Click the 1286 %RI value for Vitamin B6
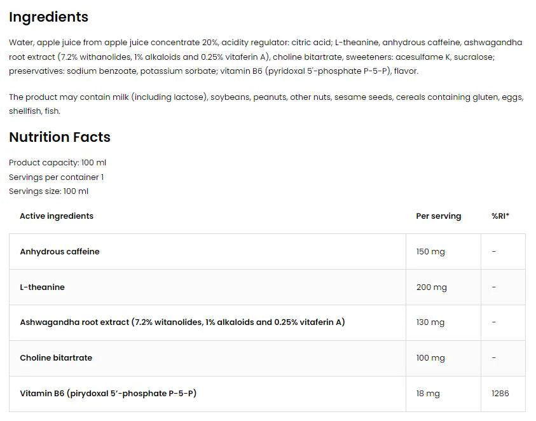The image size is (536, 421). coord(500,394)
